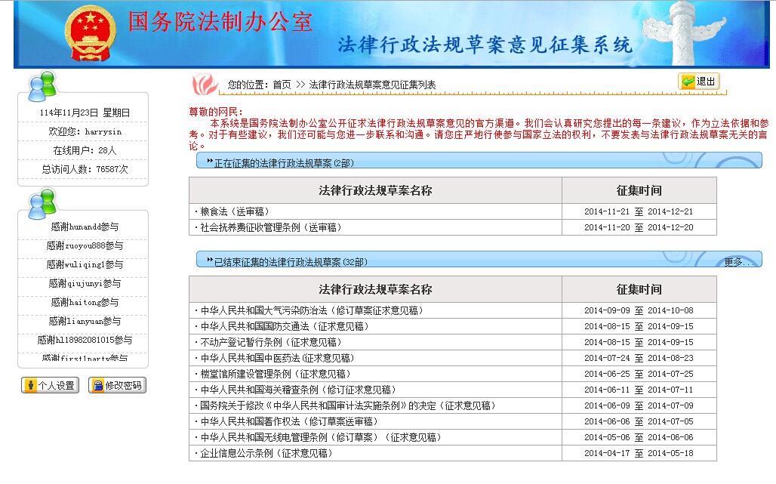This screenshot has width=776, height=484.
Task: Click 感谢qiujunyi参与 entry
Action: [85, 283]
